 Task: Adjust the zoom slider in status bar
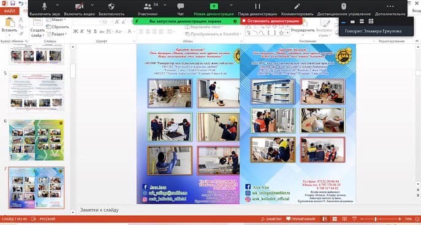point(376,219)
